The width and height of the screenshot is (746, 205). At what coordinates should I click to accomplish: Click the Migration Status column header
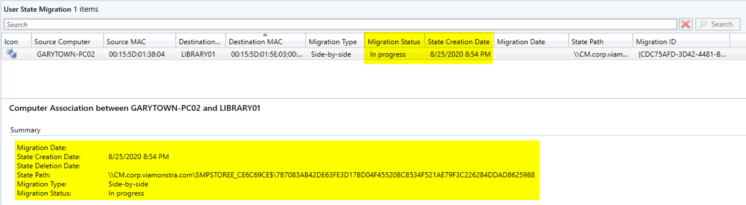point(394,42)
